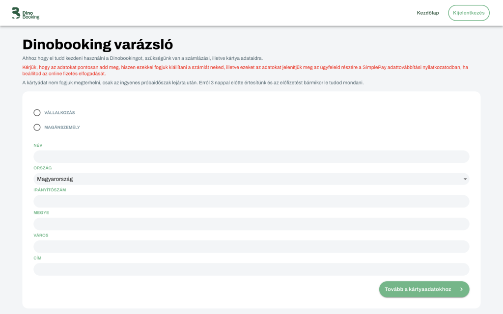This screenshot has width=503, height=314.
Task: Select the Megye text field
Action: [251, 224]
